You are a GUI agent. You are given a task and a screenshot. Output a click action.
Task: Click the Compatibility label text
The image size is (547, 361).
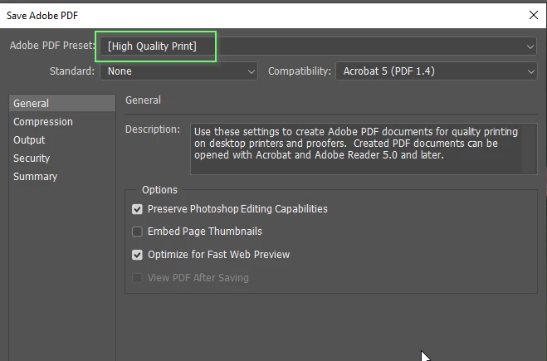pyautogui.click(x=300, y=71)
